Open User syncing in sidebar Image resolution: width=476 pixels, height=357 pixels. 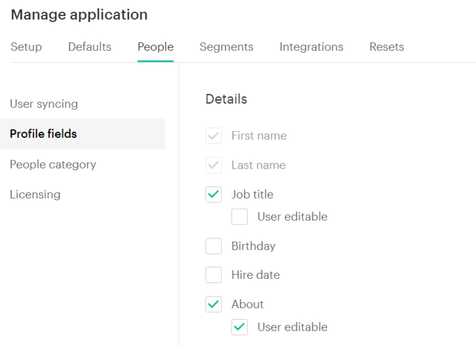[44, 104]
